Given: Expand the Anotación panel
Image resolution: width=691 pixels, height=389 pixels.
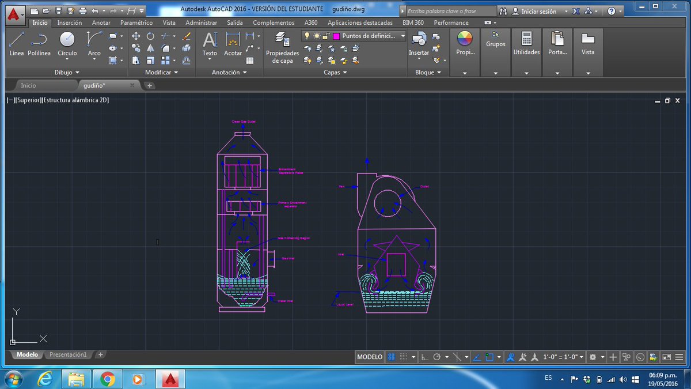Looking at the screenshot, I should [229, 73].
